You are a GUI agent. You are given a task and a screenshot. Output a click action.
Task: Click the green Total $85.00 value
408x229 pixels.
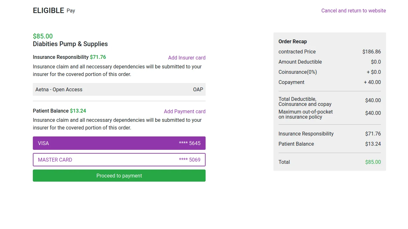click(x=373, y=162)
